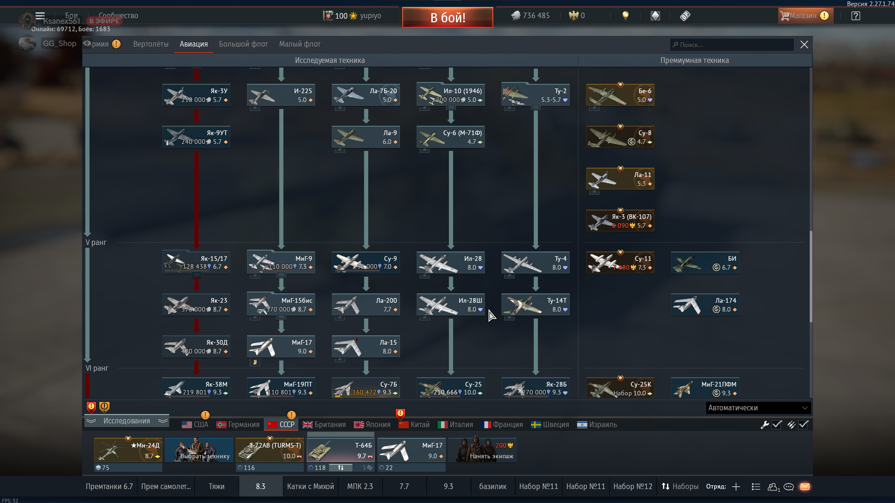Click the tech tree vertical scrollbar

(811, 276)
